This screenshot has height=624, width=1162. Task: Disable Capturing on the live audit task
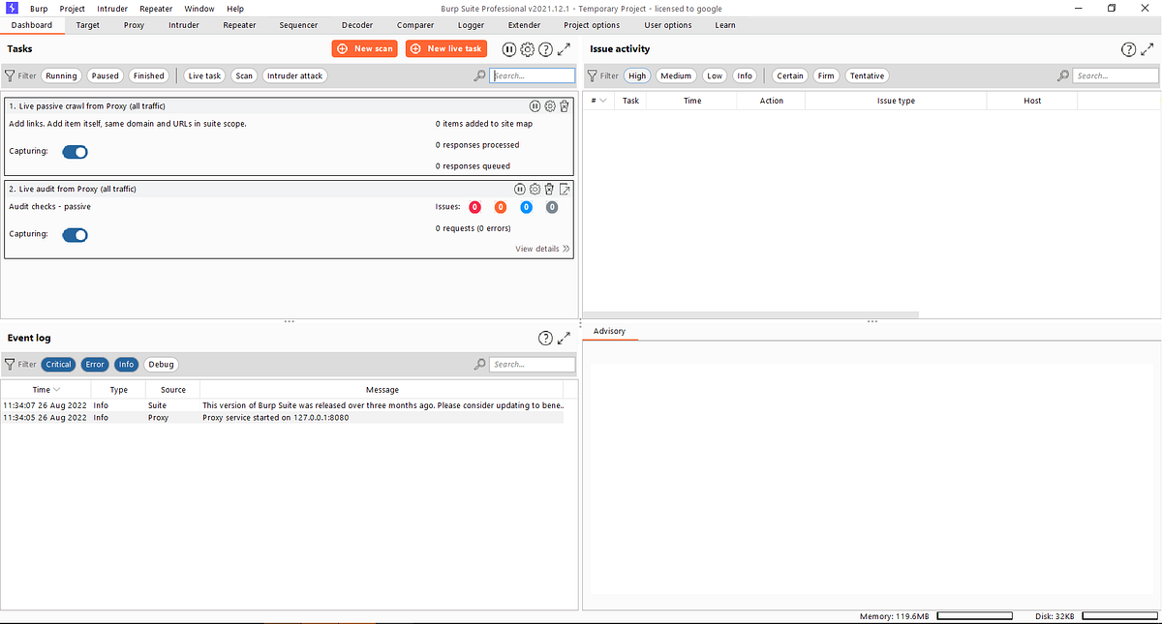[x=75, y=235]
